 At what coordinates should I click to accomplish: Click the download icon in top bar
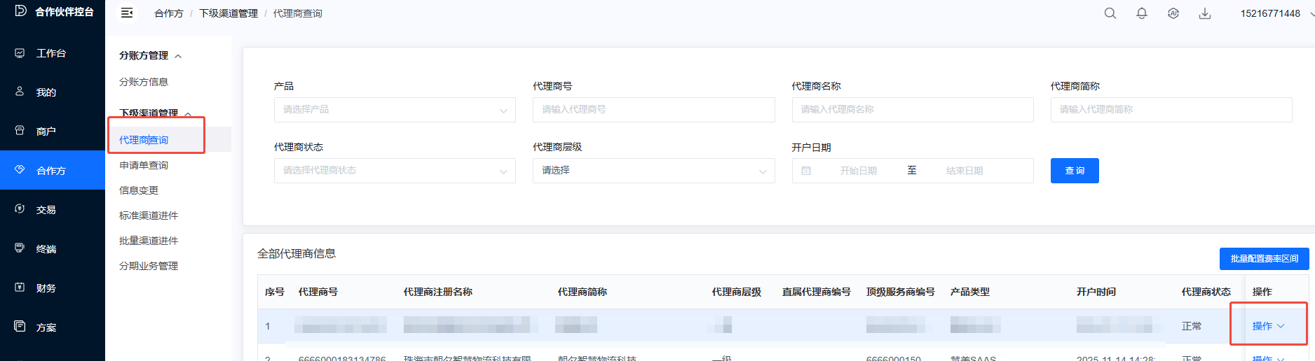tap(1205, 13)
